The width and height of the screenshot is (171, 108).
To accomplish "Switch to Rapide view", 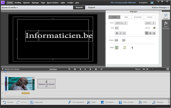I will 79,7.
